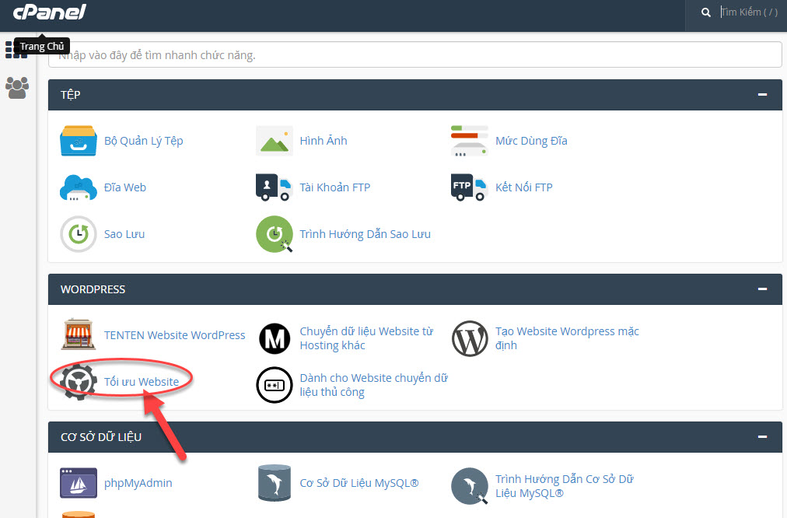This screenshot has width=787, height=518.
Task: Click the WORDPRESS section header title
Action: tap(93, 289)
